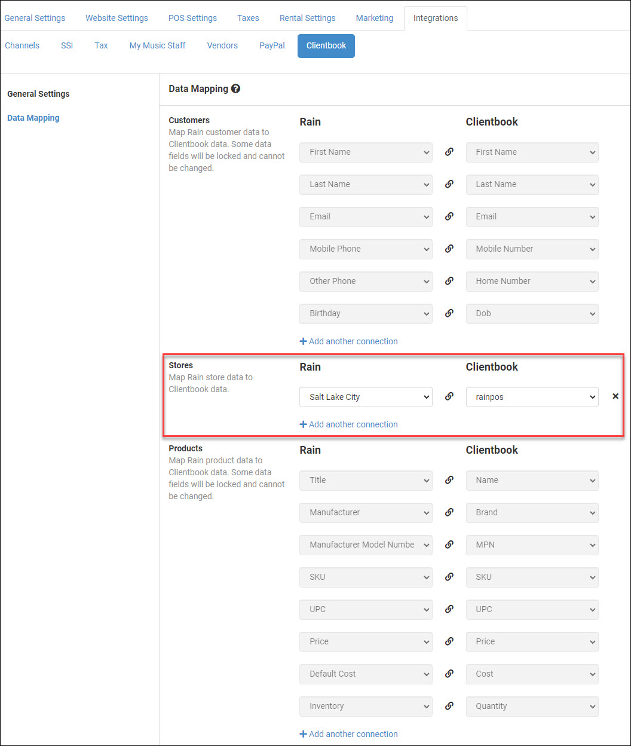Click the link icon on the Inventory row
Viewport: 631px width, 746px height.
449,705
